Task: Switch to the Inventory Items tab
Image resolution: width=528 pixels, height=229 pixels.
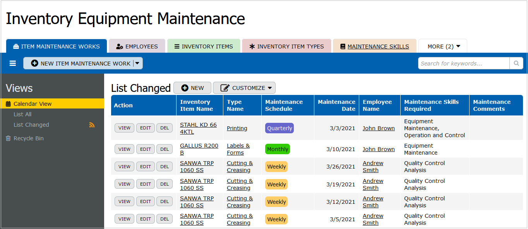Action: pyautogui.click(x=204, y=46)
